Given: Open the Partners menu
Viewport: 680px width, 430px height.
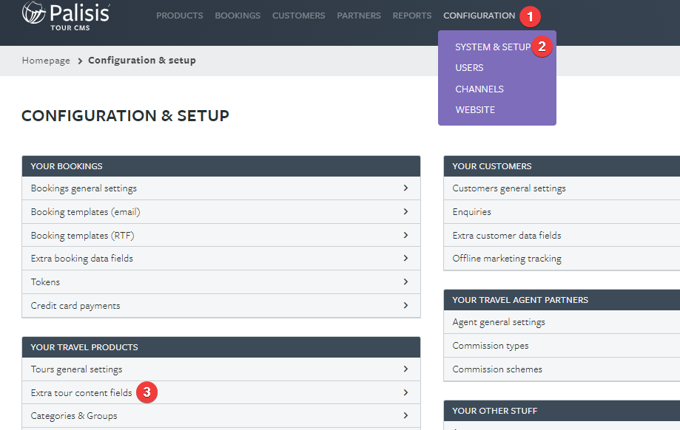Looking at the screenshot, I should [359, 16].
